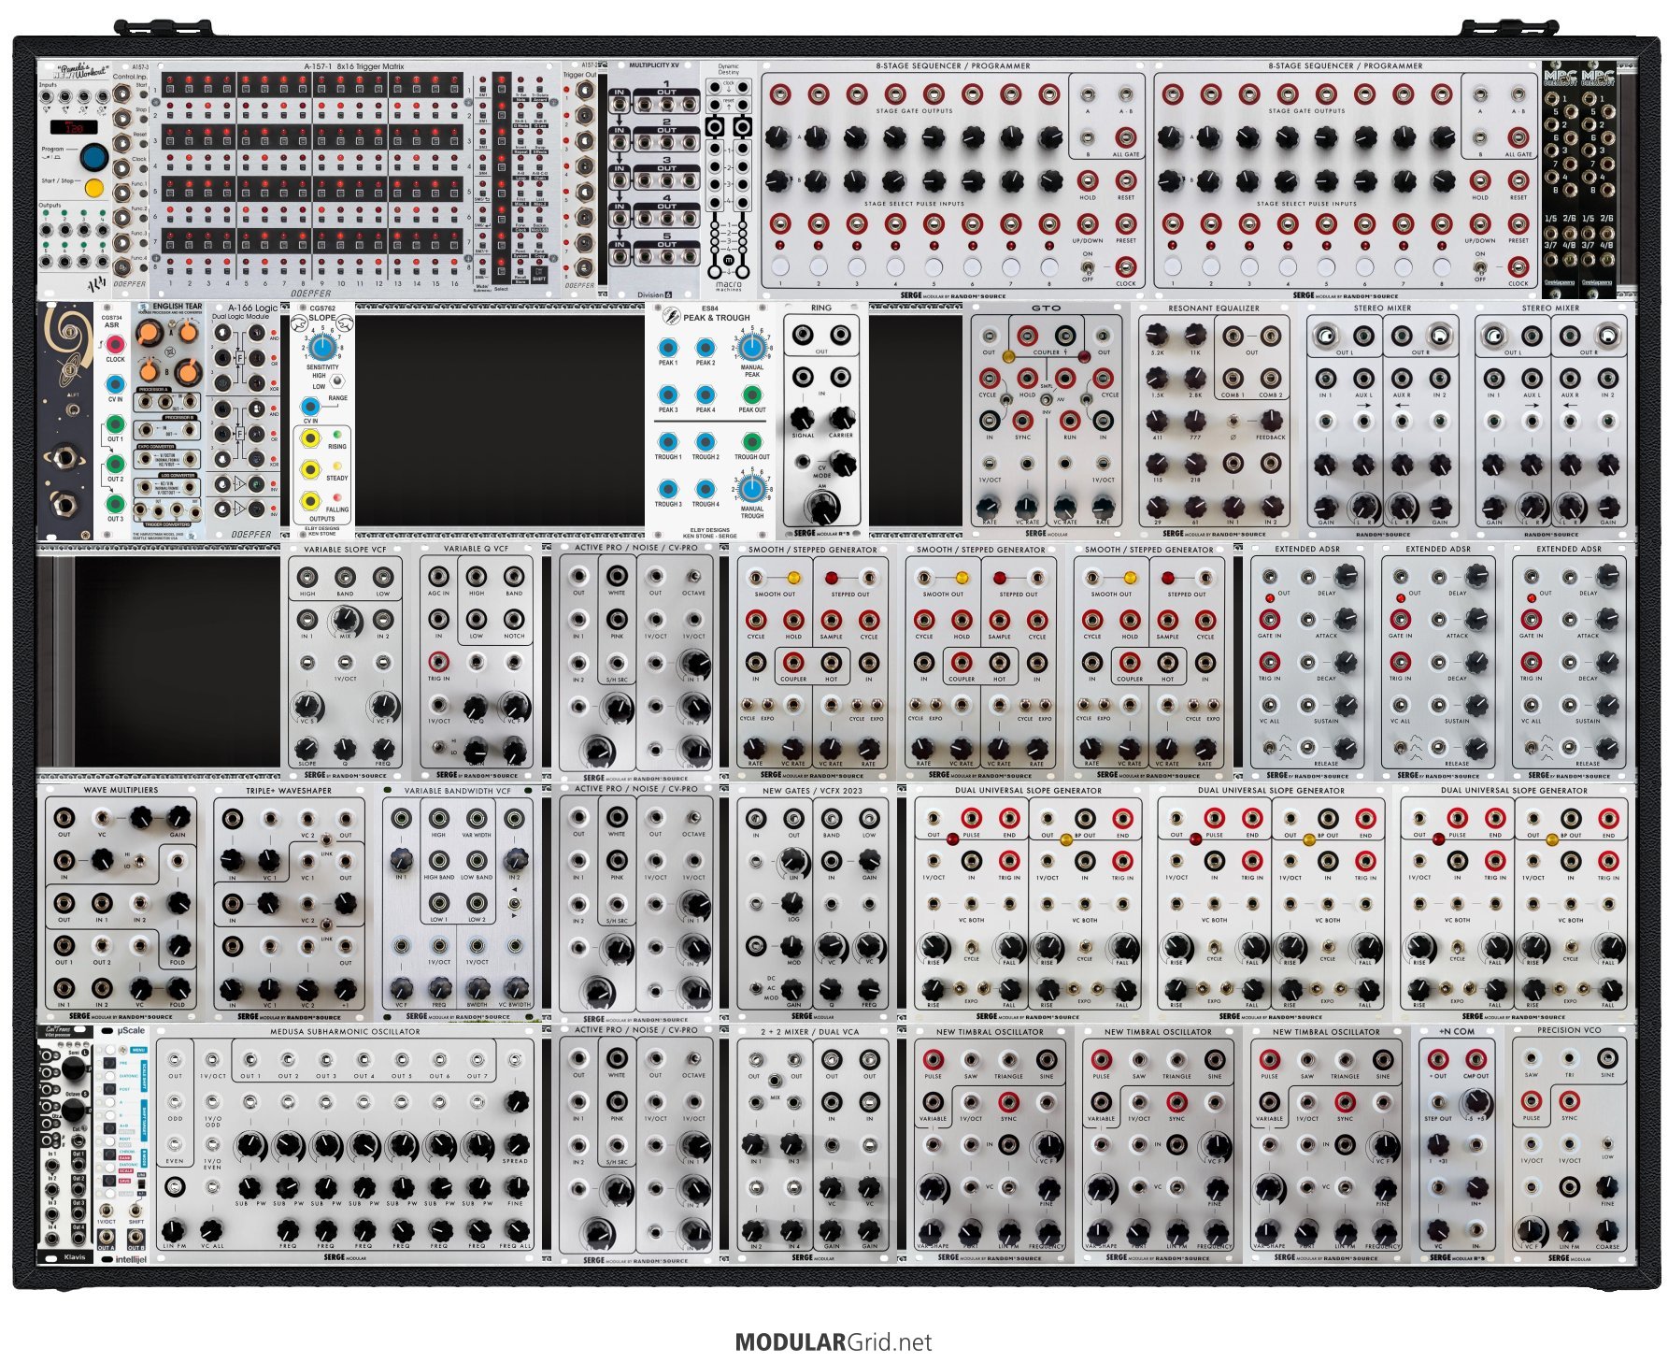Flip the LOW switch on Precision VCO
This screenshot has height=1362, width=1668.
click(1607, 1143)
